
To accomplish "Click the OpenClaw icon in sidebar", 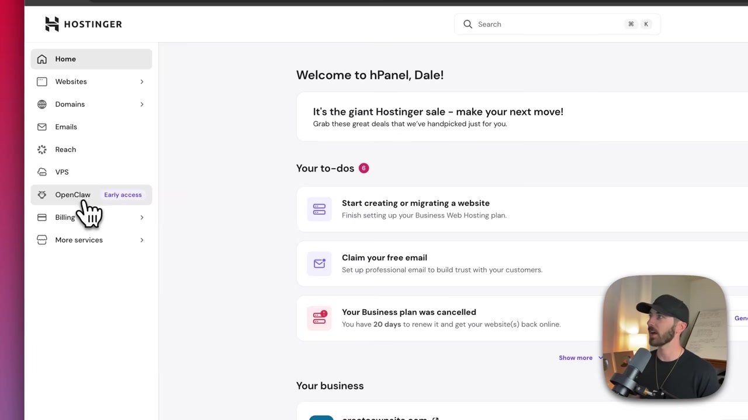I will 42,195.
